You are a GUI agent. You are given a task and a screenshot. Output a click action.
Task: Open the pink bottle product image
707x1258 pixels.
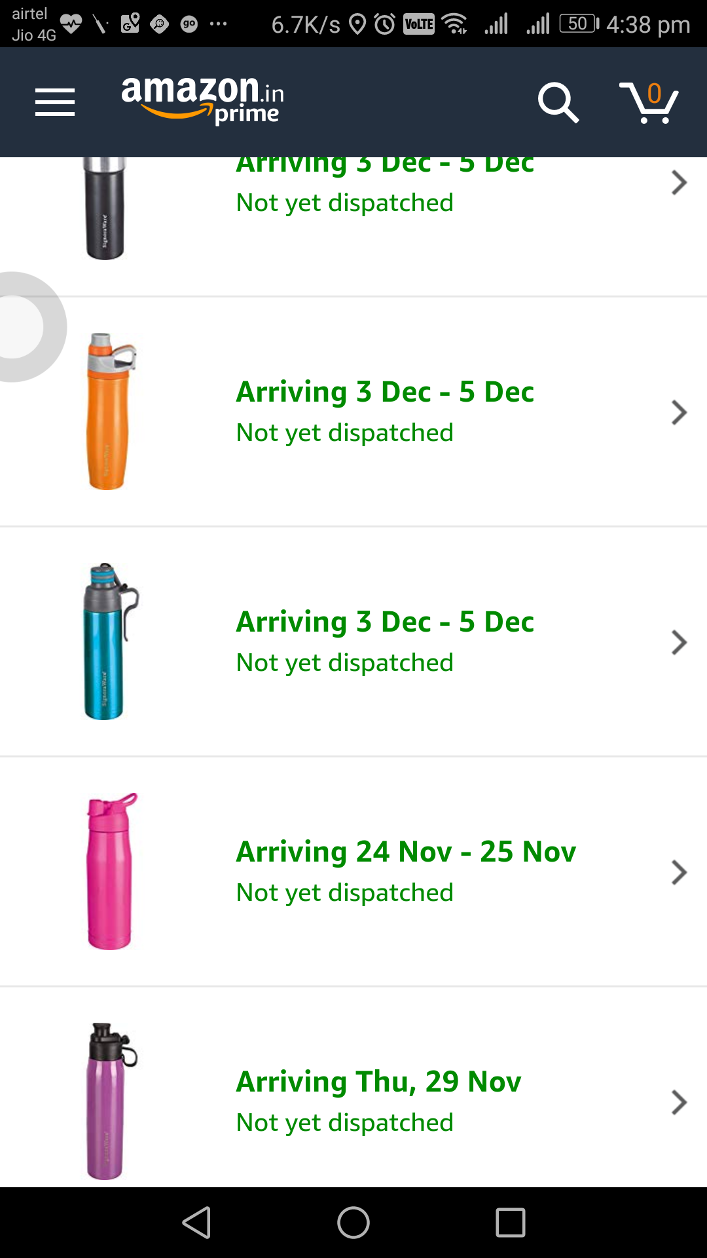(109, 871)
